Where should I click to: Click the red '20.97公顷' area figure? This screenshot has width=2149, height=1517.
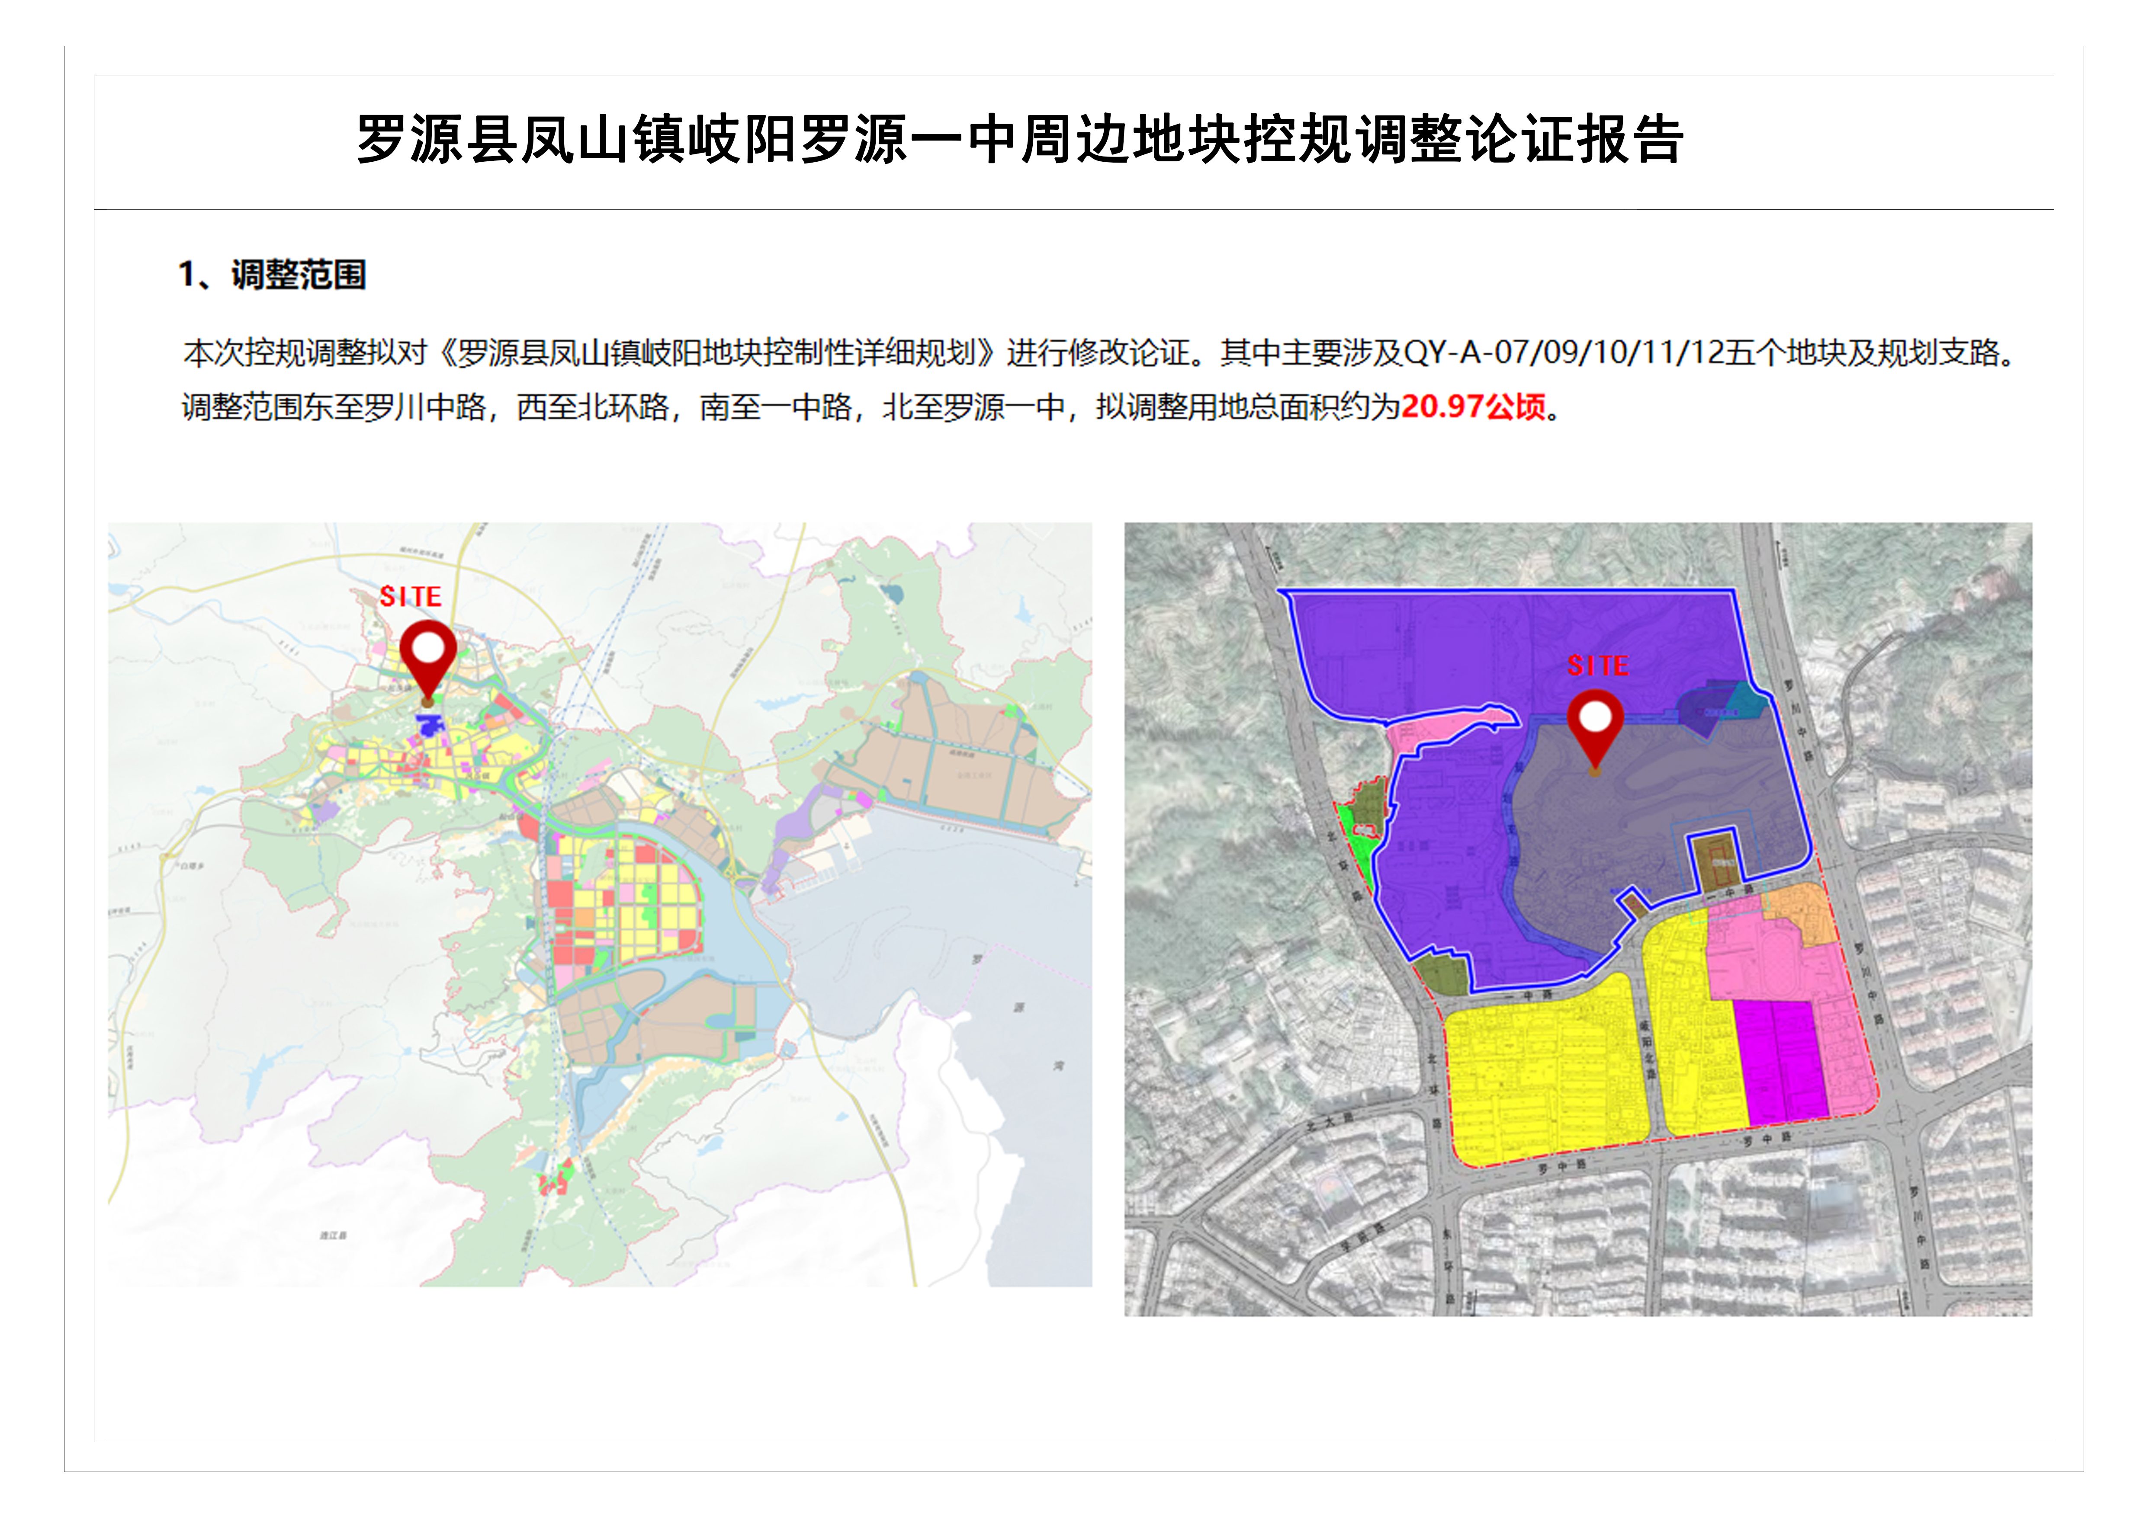click(1472, 407)
